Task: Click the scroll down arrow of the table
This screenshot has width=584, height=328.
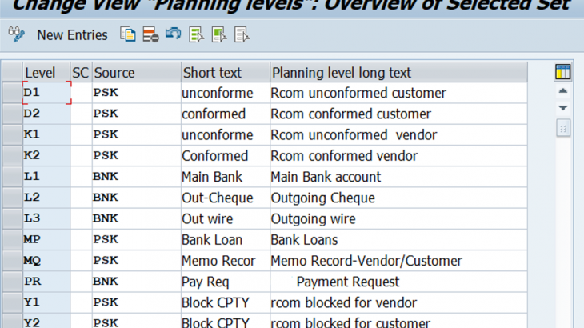Action: [x=562, y=108]
